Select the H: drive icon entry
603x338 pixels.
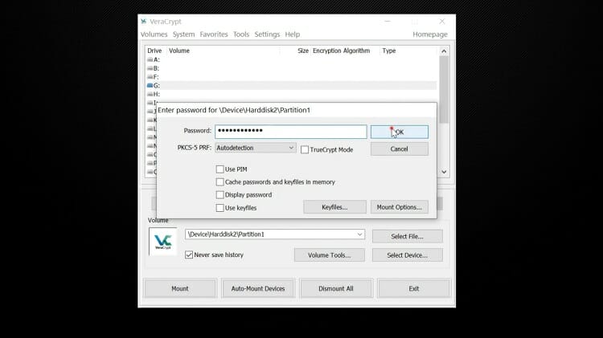point(150,94)
